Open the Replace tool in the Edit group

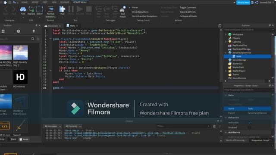point(31,10)
